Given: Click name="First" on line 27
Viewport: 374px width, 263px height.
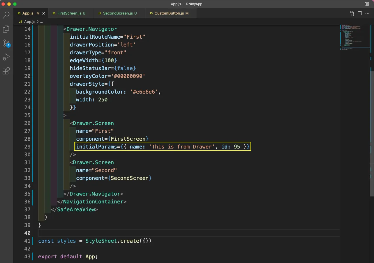Looking at the screenshot, I should (95, 131).
